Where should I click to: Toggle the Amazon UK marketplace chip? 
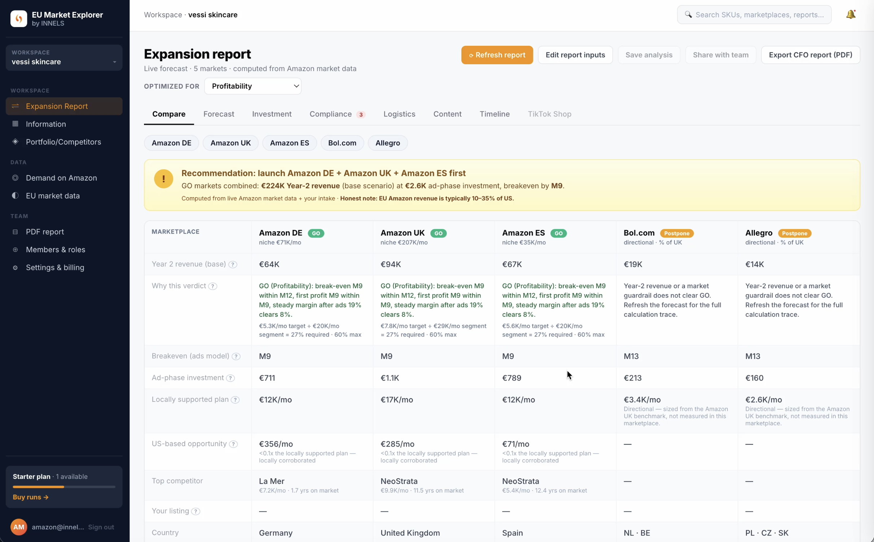[x=231, y=143]
